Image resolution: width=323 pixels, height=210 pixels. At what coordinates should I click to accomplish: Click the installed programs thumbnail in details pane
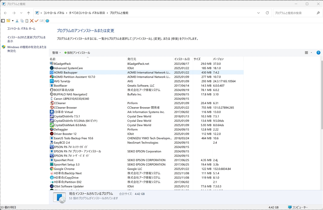[x=59, y=197]
